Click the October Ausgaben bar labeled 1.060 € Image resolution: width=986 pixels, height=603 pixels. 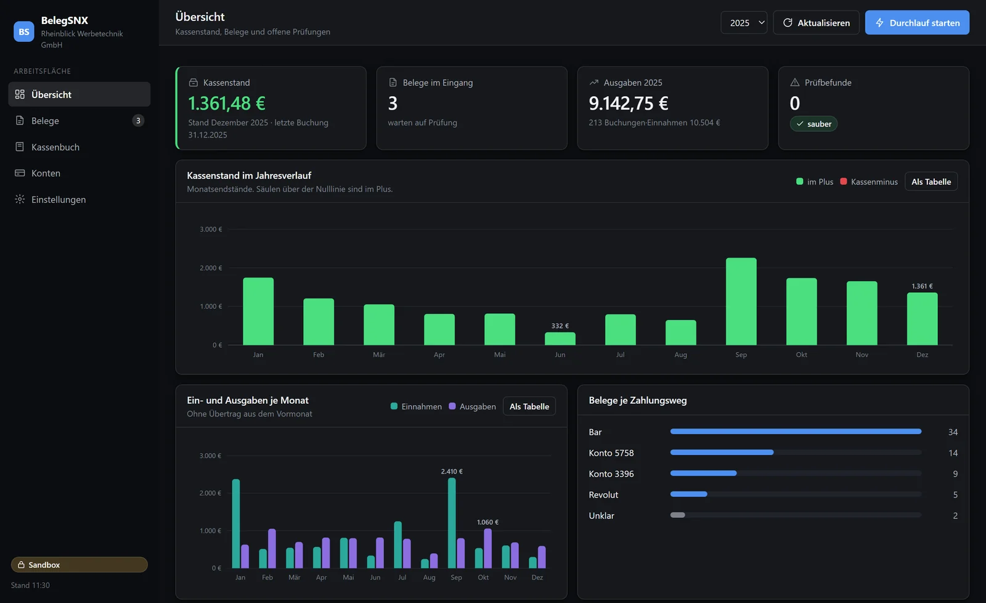coord(488,548)
